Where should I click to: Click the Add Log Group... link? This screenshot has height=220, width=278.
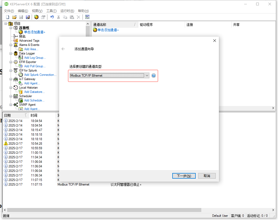coord(35,58)
